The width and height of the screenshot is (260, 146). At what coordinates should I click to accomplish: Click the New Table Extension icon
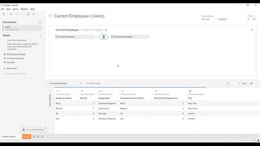[x=4, y=74]
